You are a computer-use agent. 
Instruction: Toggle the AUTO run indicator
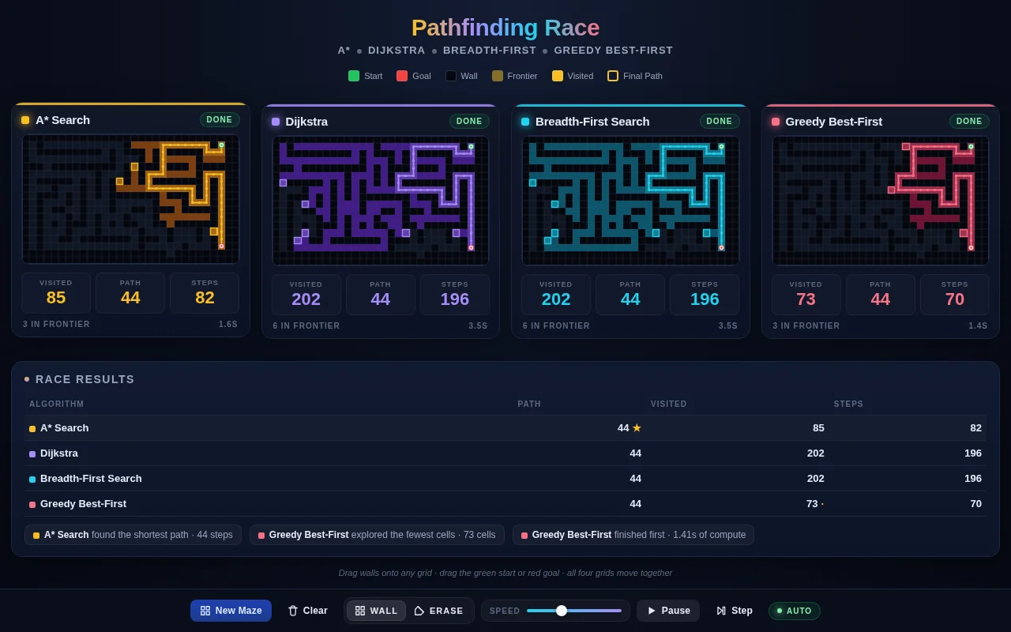795,611
